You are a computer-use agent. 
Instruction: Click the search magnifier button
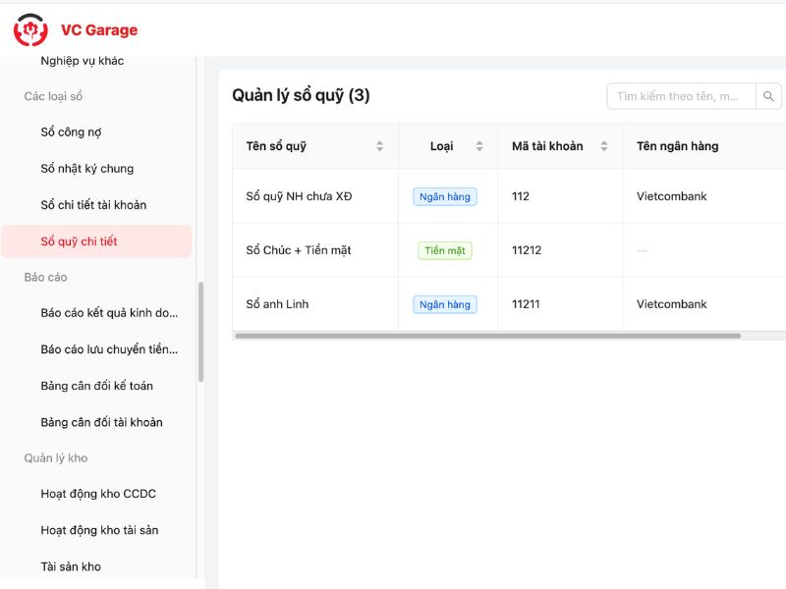[x=769, y=96]
